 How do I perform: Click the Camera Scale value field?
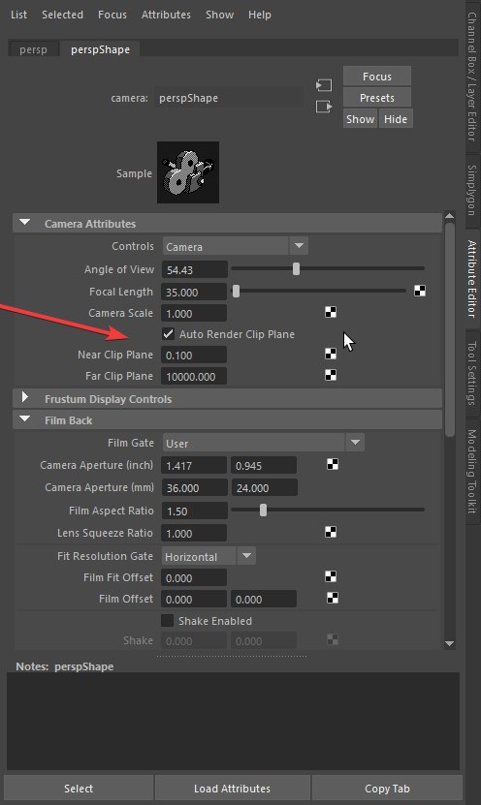[x=194, y=313]
